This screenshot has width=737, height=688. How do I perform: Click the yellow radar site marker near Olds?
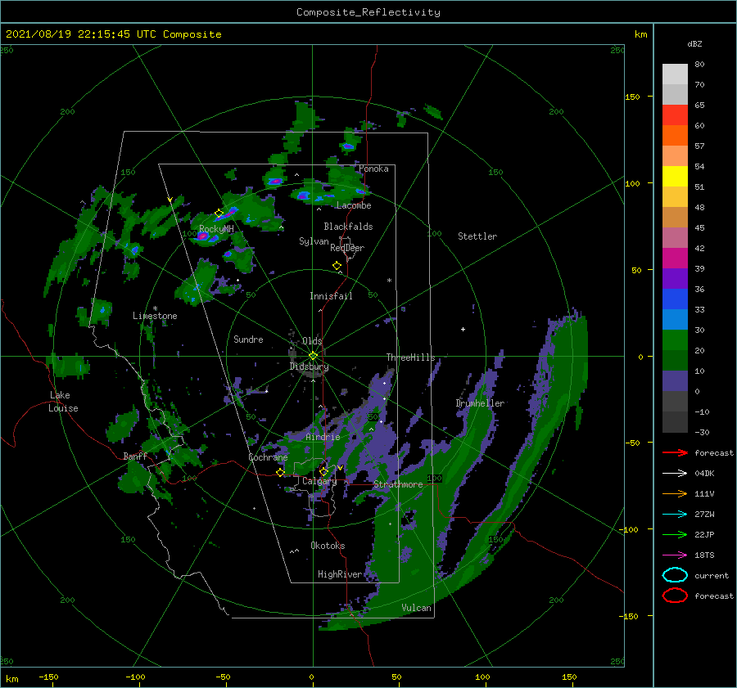tap(313, 356)
